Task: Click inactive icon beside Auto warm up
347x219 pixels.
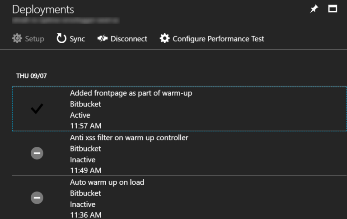Action: click(37, 198)
